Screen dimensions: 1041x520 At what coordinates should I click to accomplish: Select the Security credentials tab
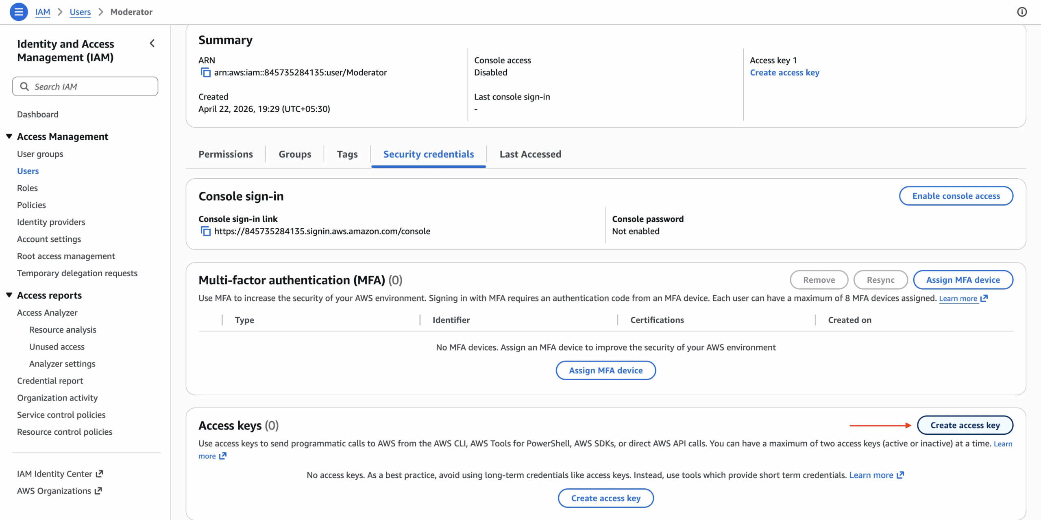click(x=429, y=154)
